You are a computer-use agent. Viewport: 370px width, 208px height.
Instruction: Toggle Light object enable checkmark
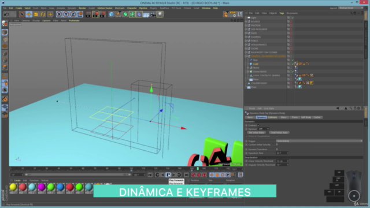pyautogui.click(x=293, y=18)
